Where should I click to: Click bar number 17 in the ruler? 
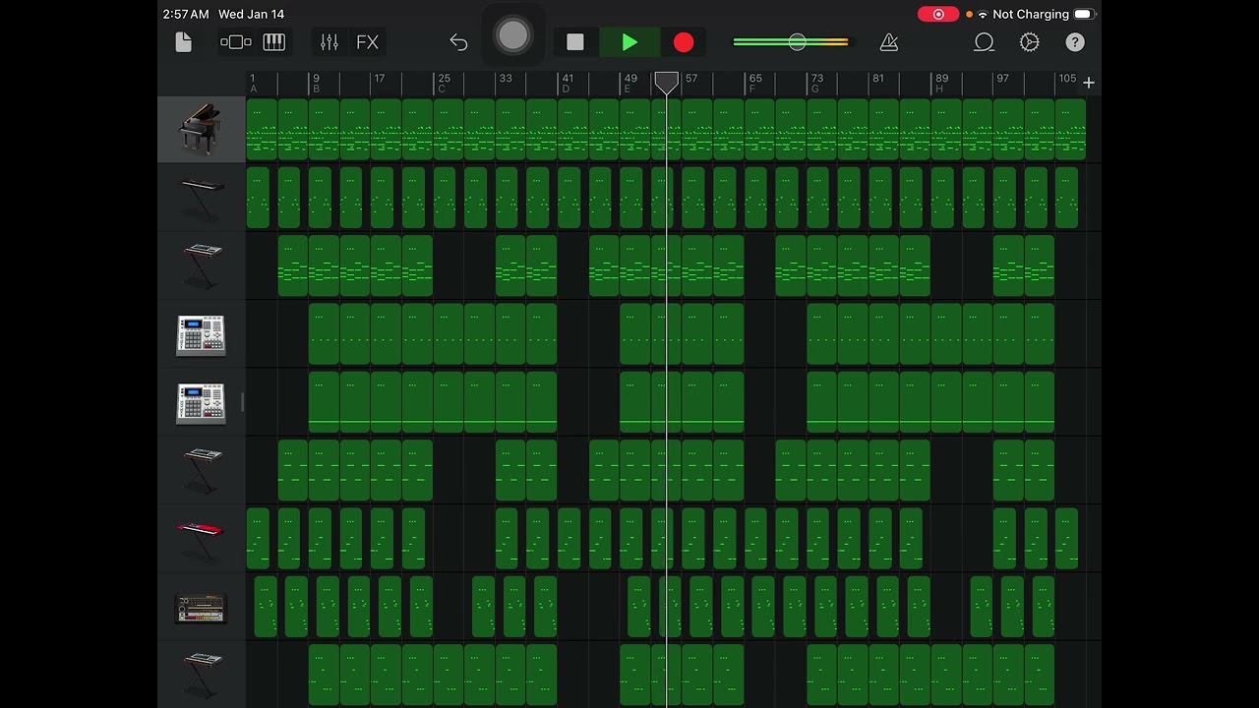tap(380, 79)
